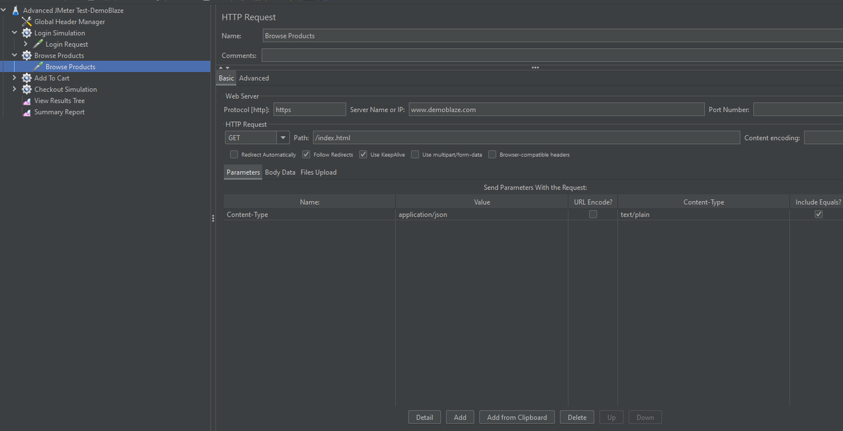
Task: Click the Add To Cart gear icon
Action: tap(26, 78)
